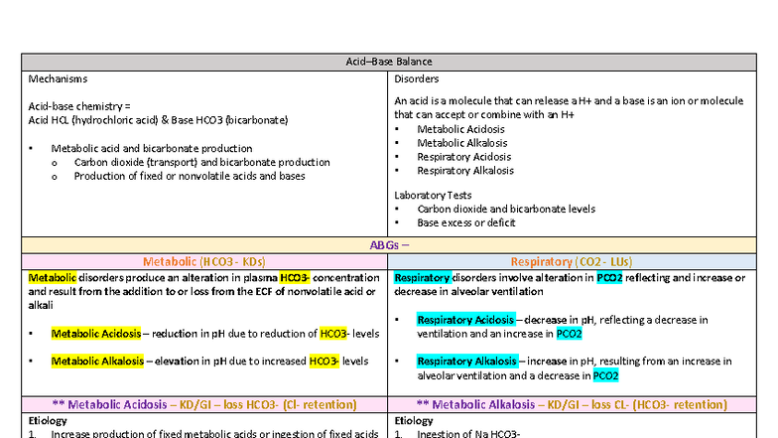The height and width of the screenshot is (438, 778).
Task: Click the 'Metabolic (HCO3 - KDs)' column header
Action: (204, 262)
